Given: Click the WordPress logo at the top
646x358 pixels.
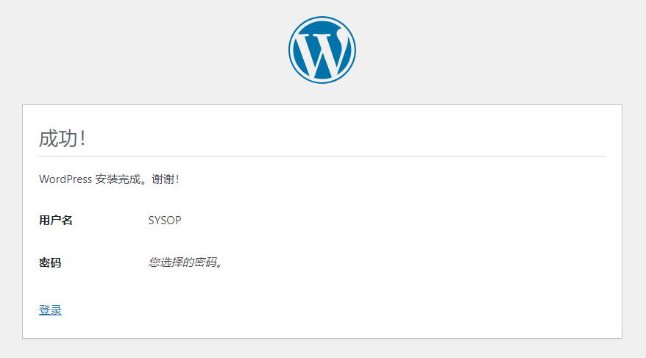Looking at the screenshot, I should click(x=322, y=50).
